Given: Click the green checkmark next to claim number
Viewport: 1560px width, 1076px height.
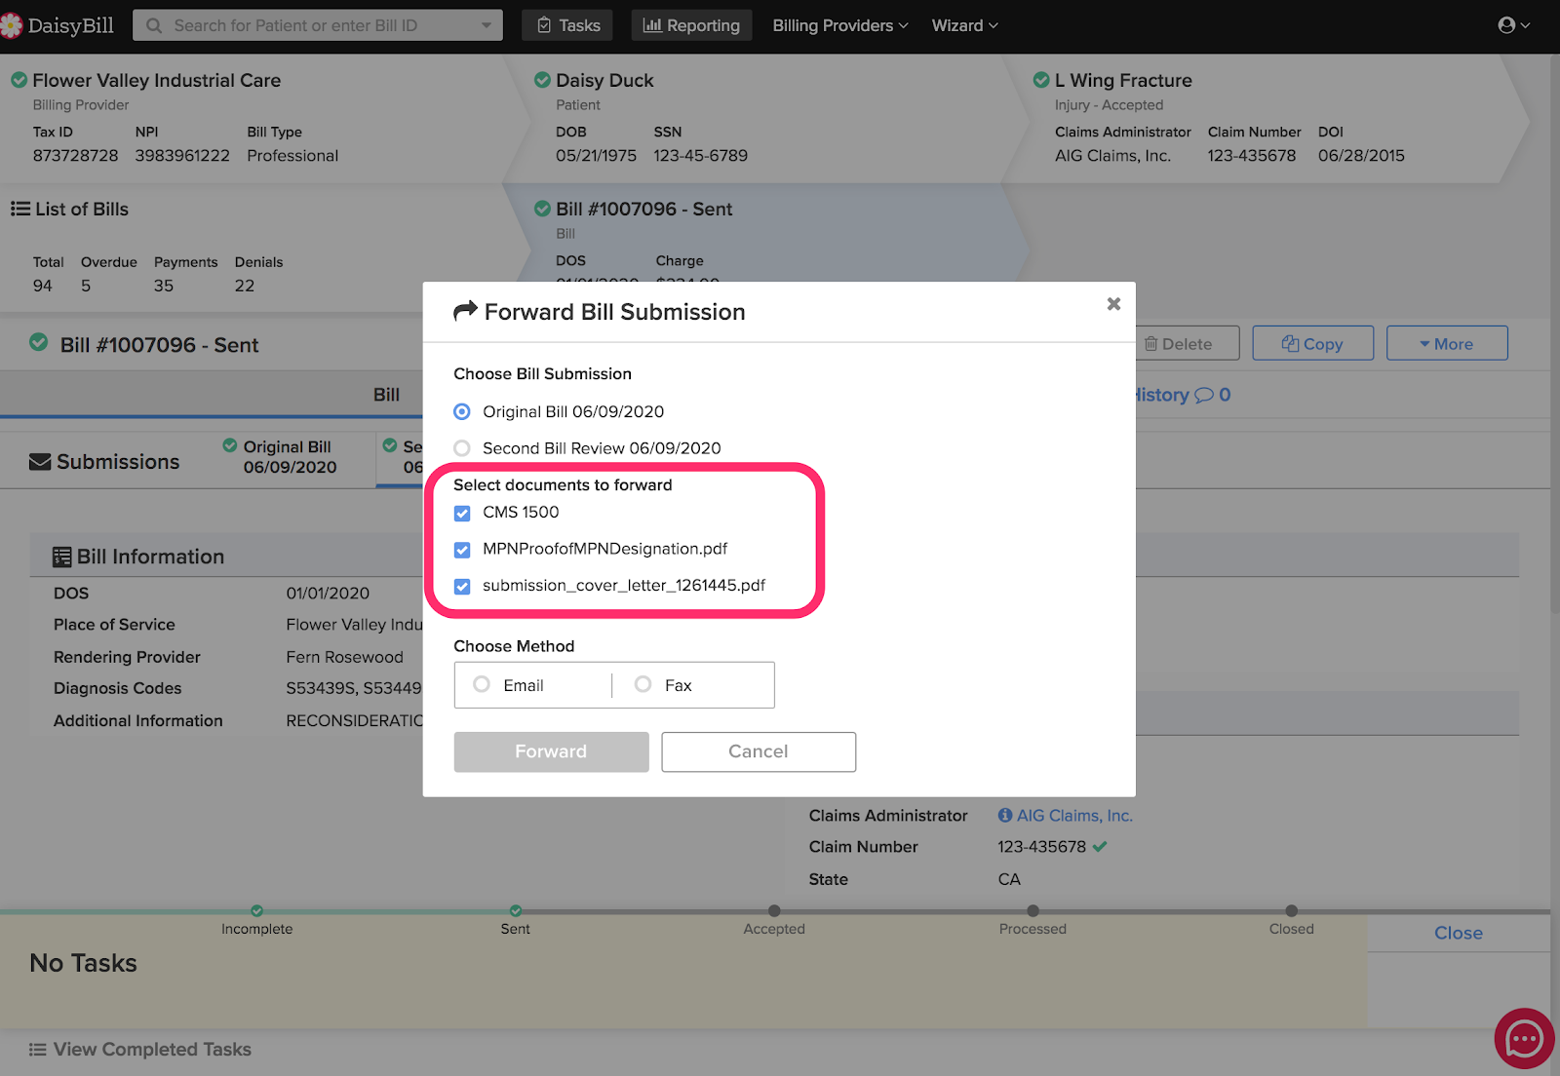Looking at the screenshot, I should tap(1100, 846).
